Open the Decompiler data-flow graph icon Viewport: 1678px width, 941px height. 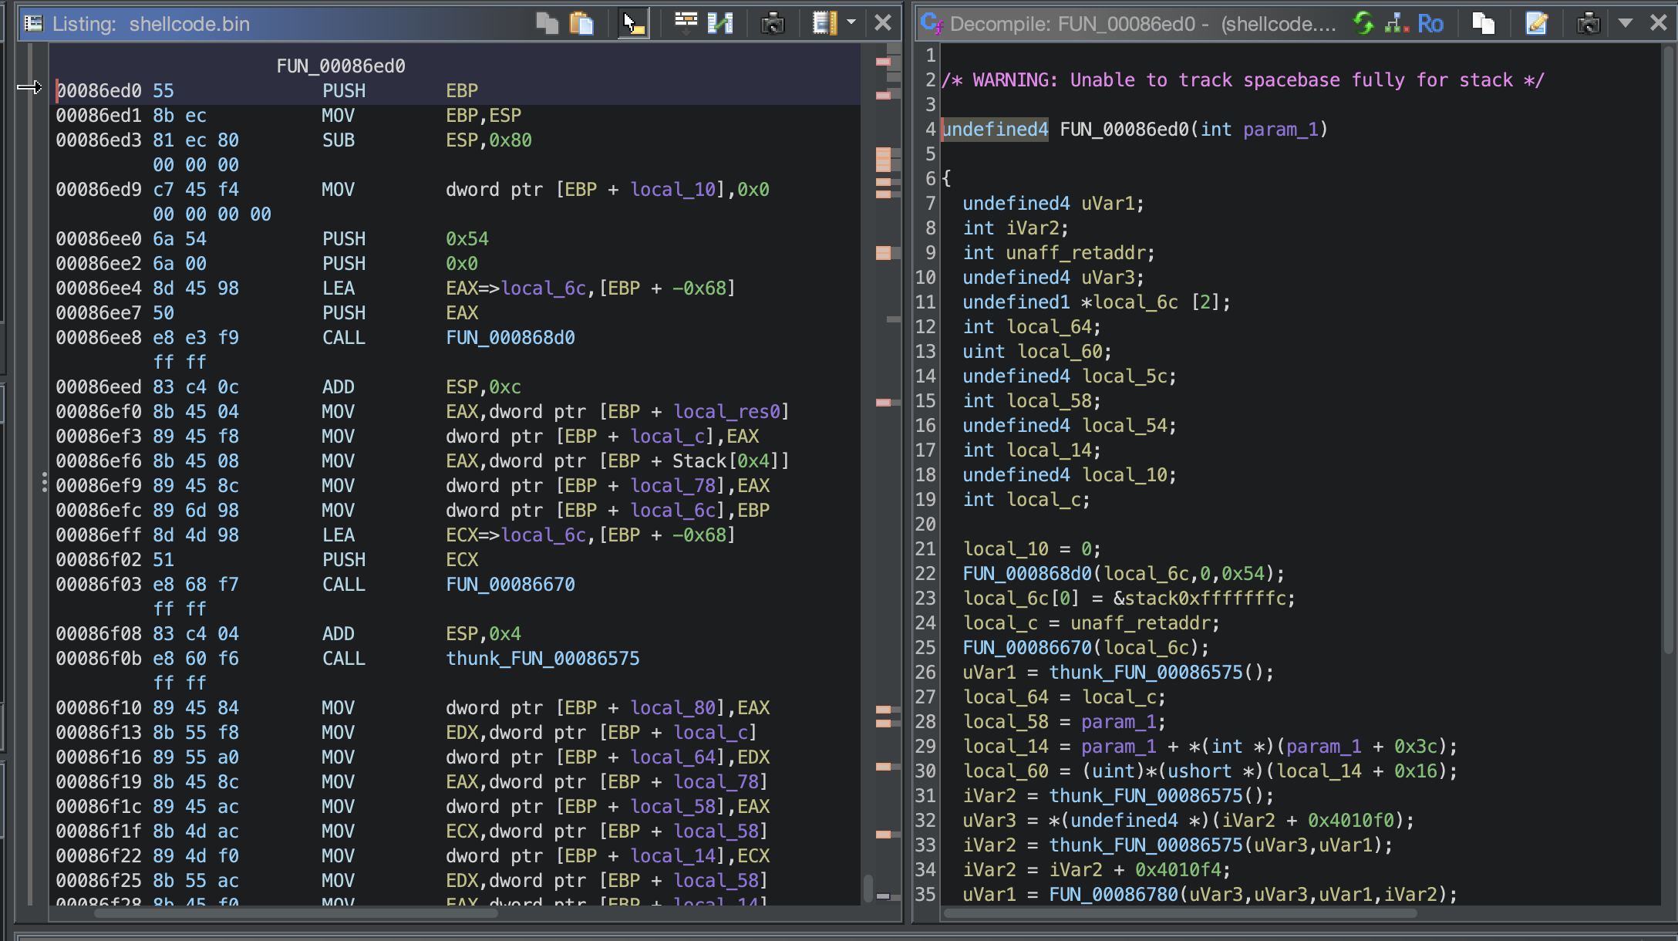click(1396, 24)
